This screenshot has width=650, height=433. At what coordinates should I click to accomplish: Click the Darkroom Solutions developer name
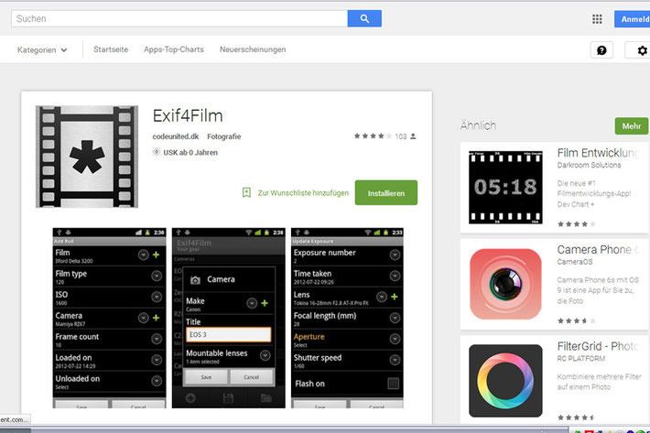pos(589,165)
